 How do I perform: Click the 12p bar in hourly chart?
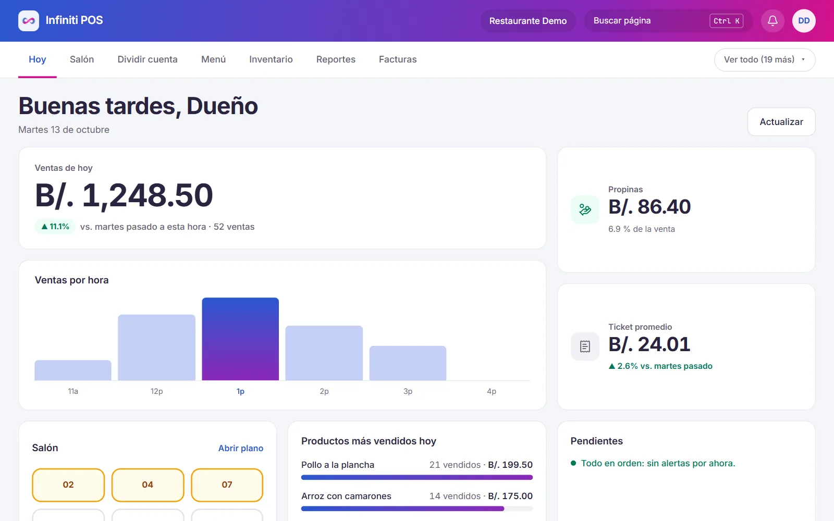pos(156,348)
